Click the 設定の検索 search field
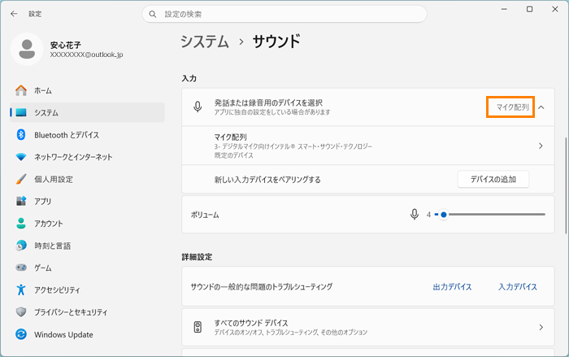 click(284, 14)
